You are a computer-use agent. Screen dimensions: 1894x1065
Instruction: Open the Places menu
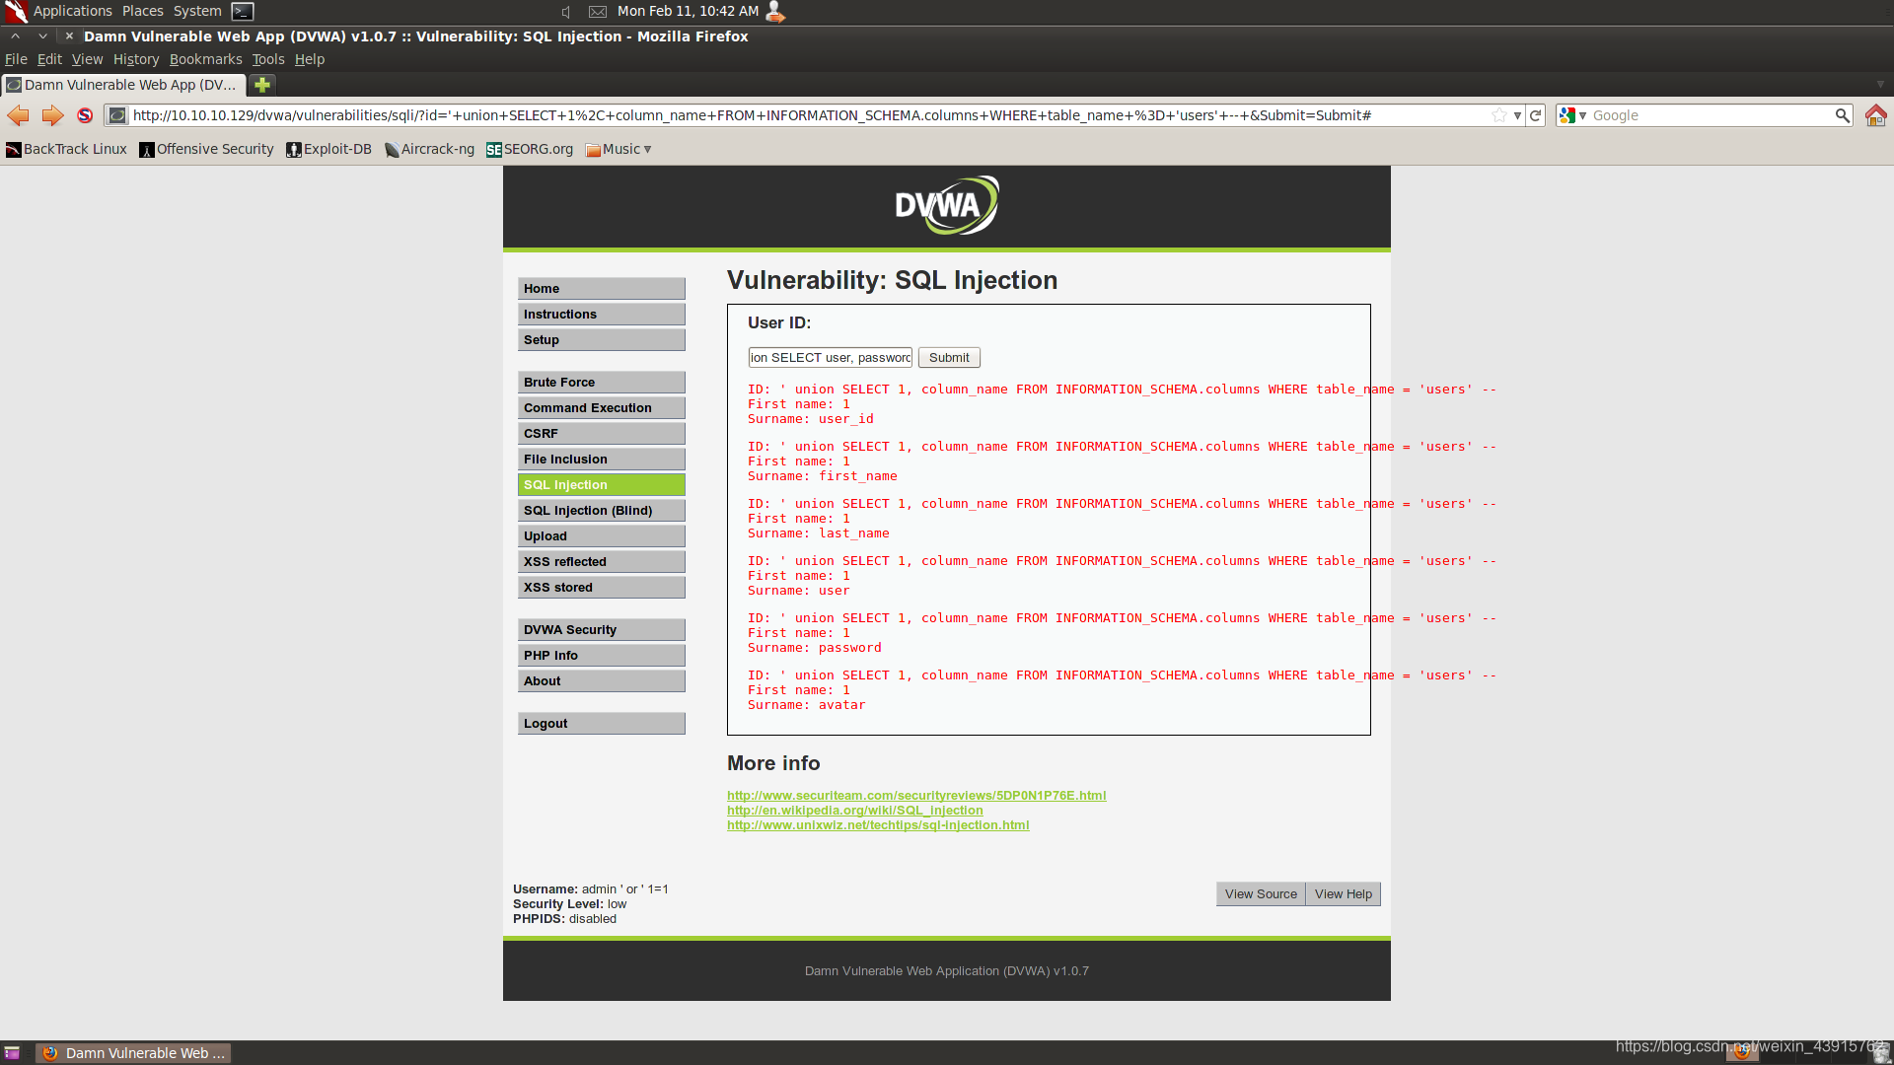143,11
